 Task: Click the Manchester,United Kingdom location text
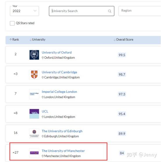(x=62, y=156)
